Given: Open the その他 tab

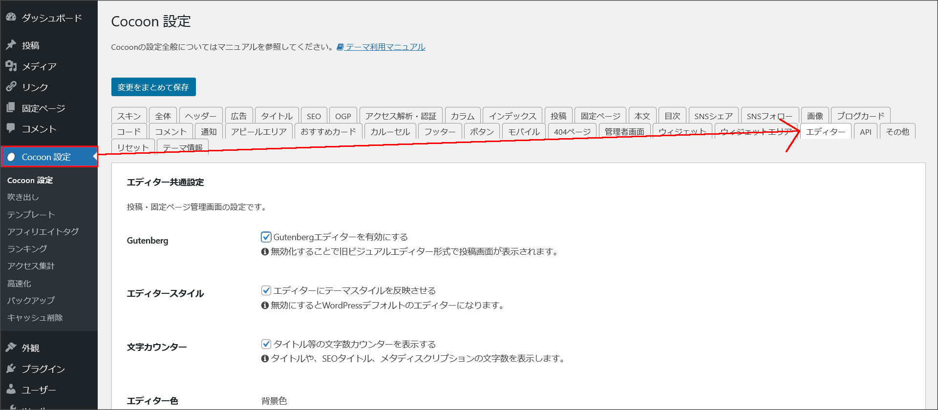Looking at the screenshot, I should 897,131.
